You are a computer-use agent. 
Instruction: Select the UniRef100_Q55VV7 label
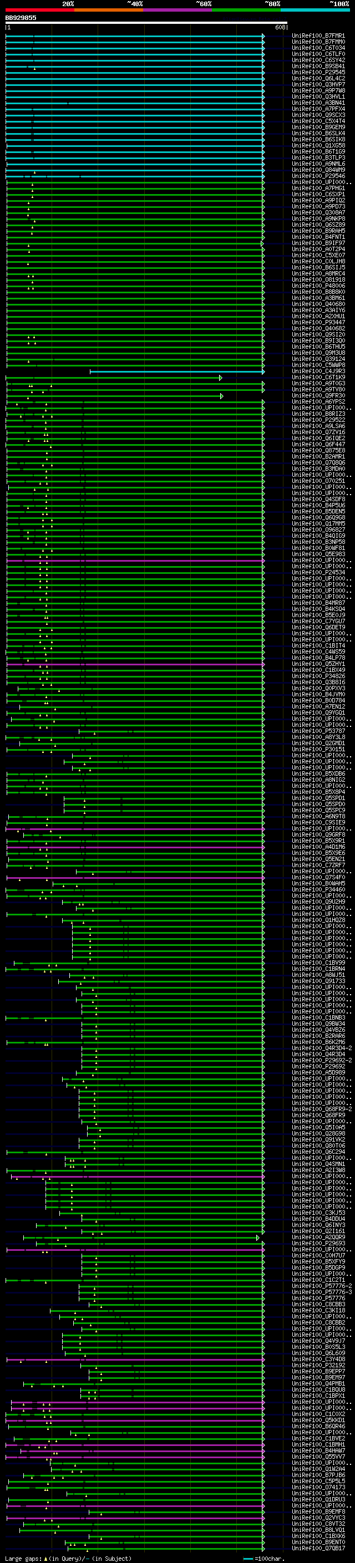point(318,1456)
